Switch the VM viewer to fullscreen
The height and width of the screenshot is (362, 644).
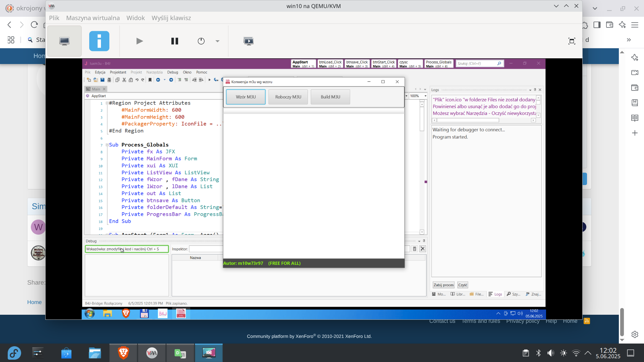572,41
